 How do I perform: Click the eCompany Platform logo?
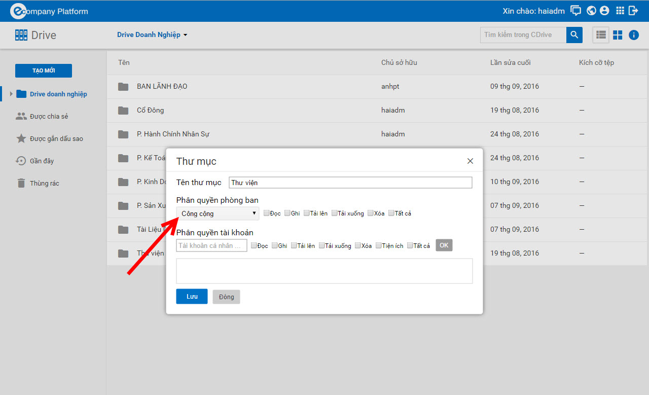(49, 11)
